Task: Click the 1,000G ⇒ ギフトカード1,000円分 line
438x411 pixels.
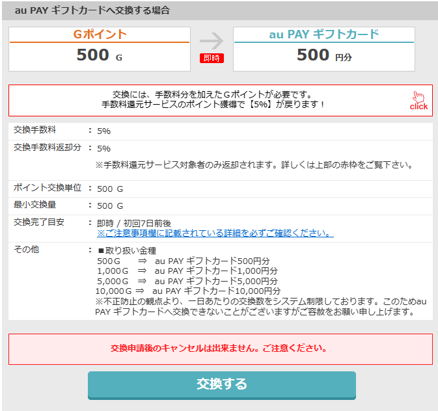Action: [x=187, y=271]
